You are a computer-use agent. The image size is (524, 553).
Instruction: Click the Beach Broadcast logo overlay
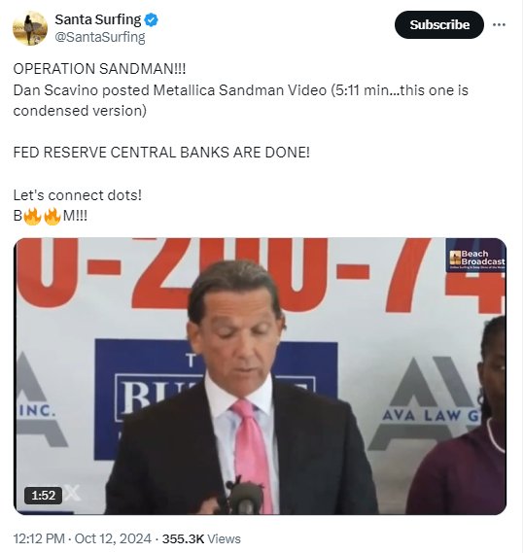476,256
